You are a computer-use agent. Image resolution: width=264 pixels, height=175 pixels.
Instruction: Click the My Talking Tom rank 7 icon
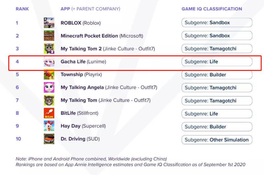[x=49, y=100]
